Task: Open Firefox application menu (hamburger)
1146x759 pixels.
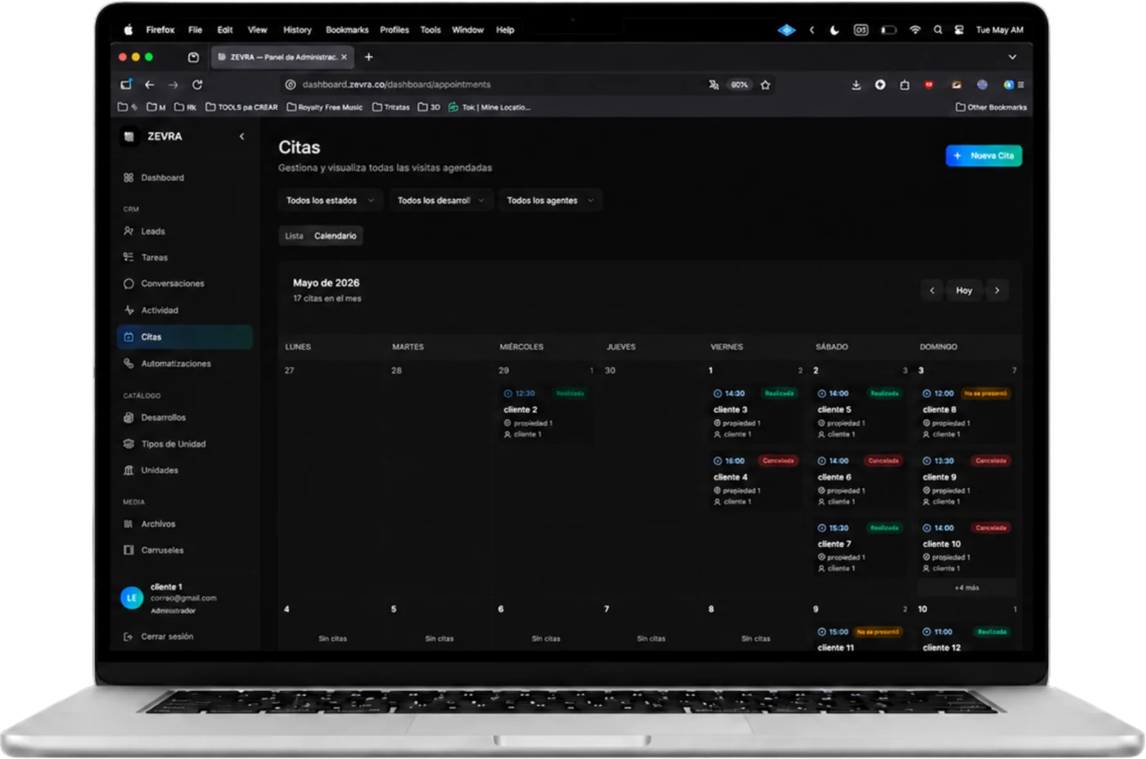Action: pyautogui.click(x=1021, y=84)
